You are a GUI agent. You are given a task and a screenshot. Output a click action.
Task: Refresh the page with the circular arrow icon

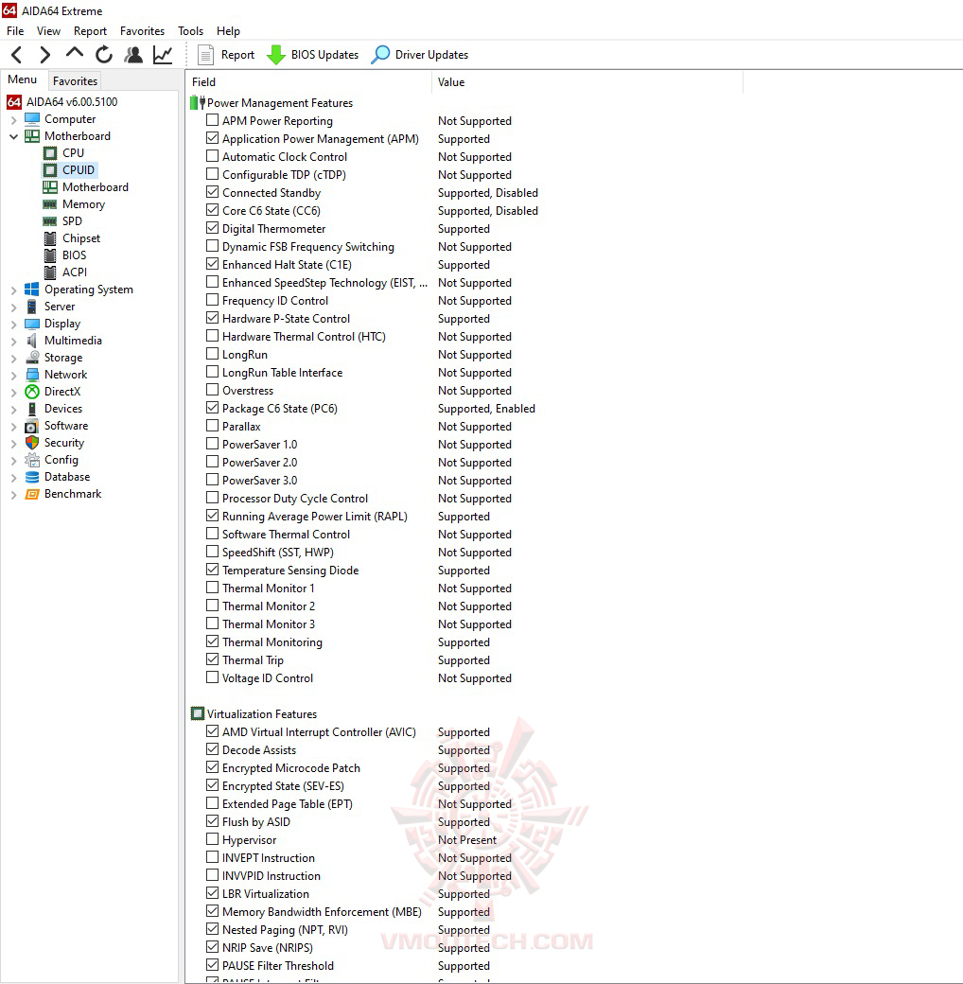(103, 55)
